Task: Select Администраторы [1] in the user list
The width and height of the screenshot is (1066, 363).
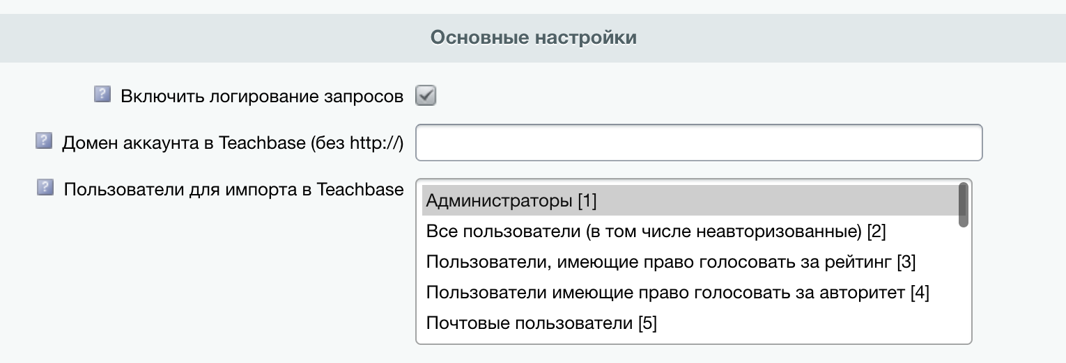Action: pyautogui.click(x=690, y=202)
